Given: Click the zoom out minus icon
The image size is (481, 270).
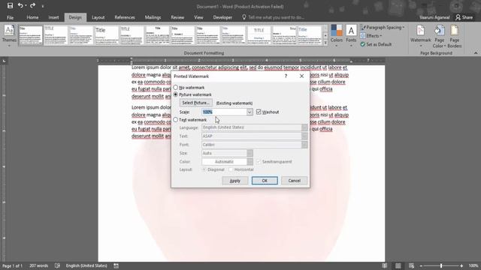Looking at the screenshot, I should (x=421, y=265).
